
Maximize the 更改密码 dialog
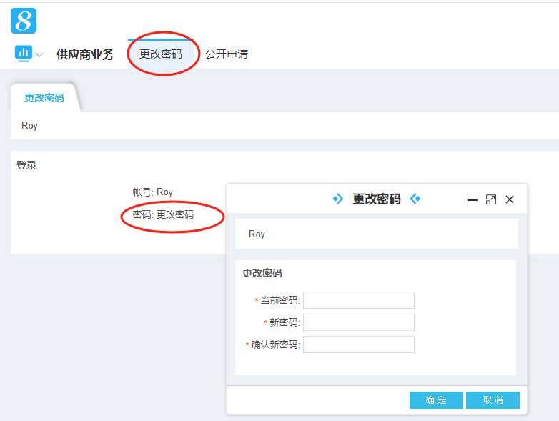(491, 199)
